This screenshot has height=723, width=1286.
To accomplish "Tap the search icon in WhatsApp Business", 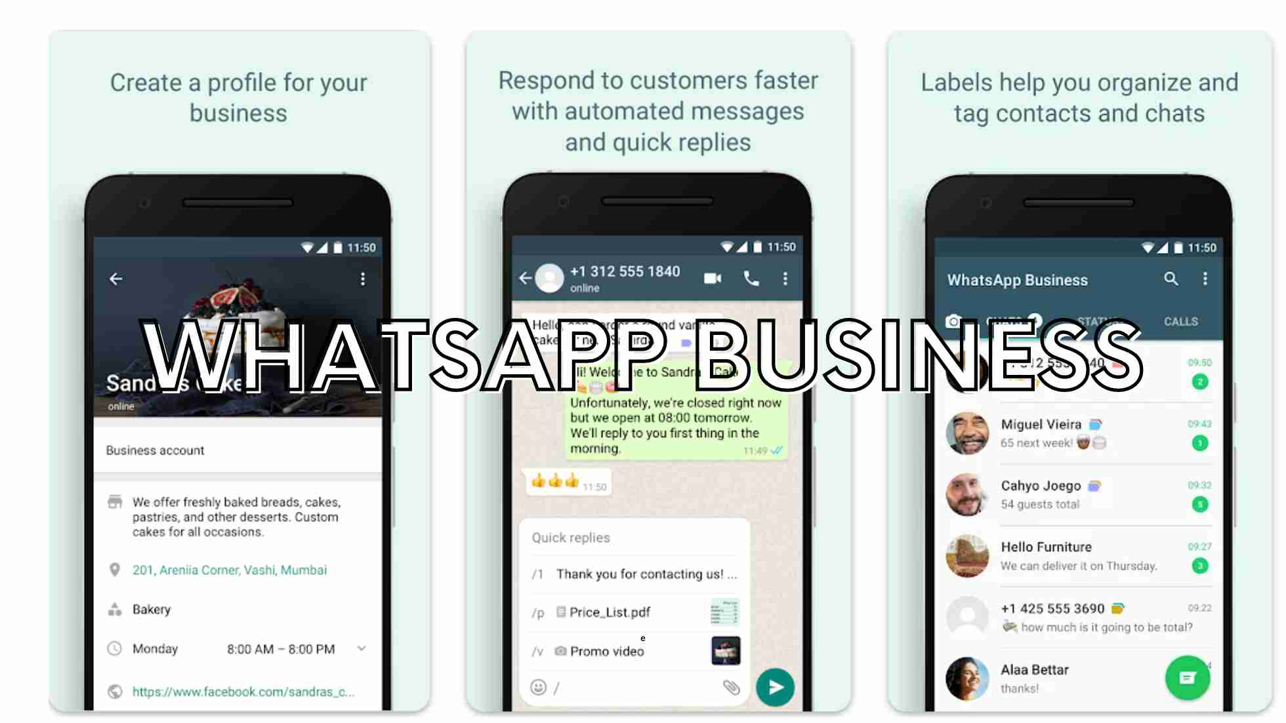I will coord(1171,279).
